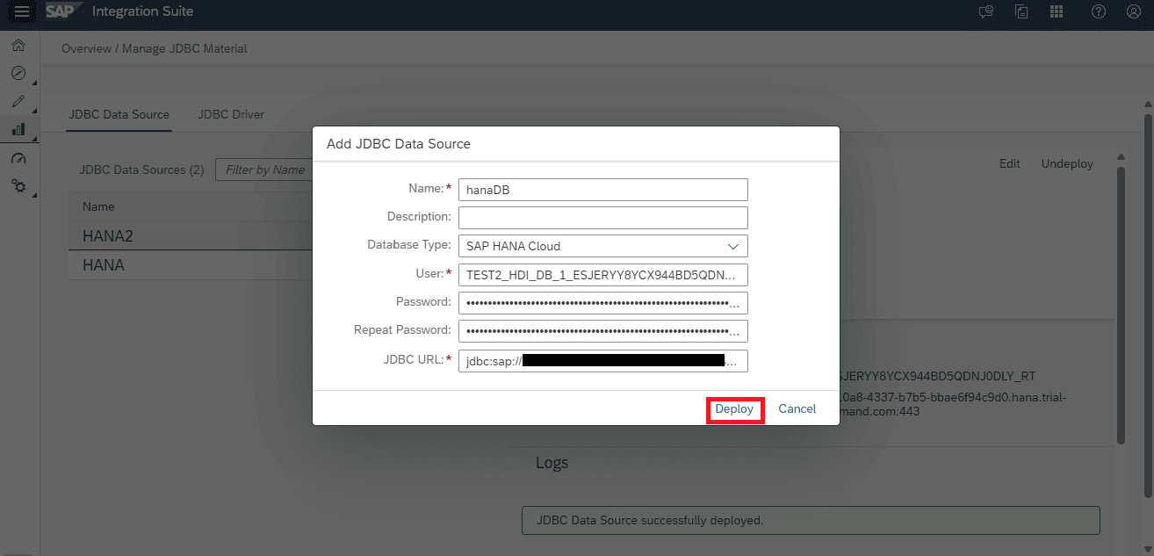Select the JDBC Data Source tab
Screen dimensions: 1154x556
pyautogui.click(x=119, y=114)
